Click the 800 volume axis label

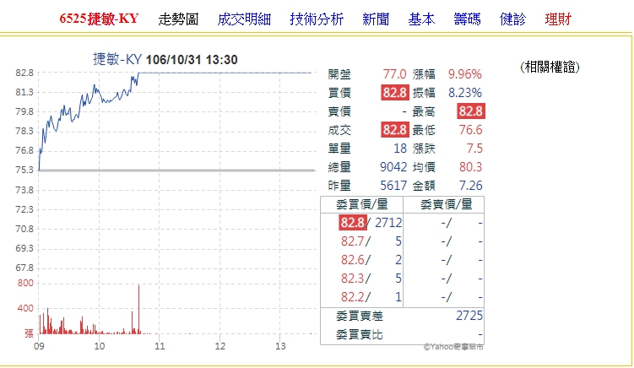25,283
